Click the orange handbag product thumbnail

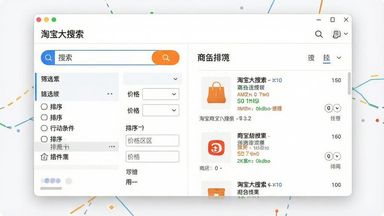[x=216, y=93]
